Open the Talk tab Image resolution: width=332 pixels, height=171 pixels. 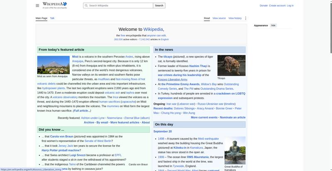pyautogui.click(x=52, y=18)
